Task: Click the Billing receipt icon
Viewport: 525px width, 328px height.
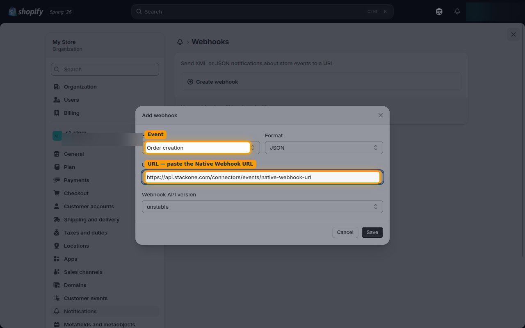Action: point(57,113)
